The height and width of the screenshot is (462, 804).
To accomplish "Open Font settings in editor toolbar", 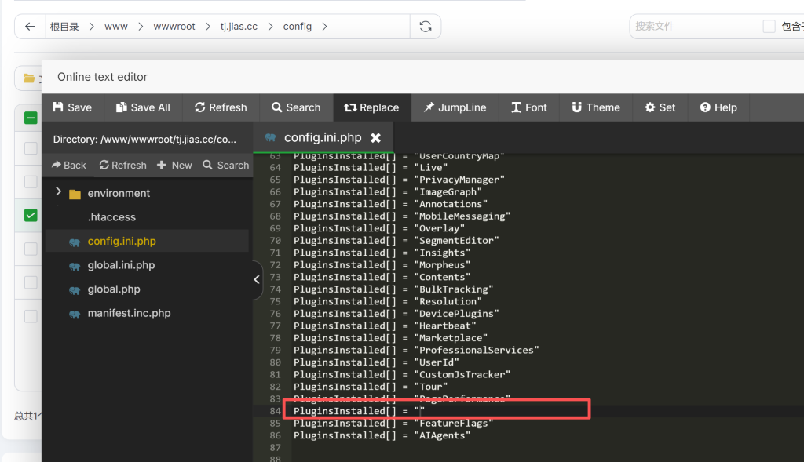I will [529, 107].
